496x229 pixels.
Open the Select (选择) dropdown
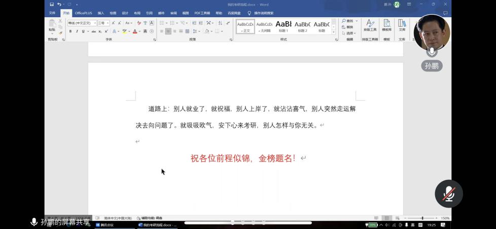point(348,33)
